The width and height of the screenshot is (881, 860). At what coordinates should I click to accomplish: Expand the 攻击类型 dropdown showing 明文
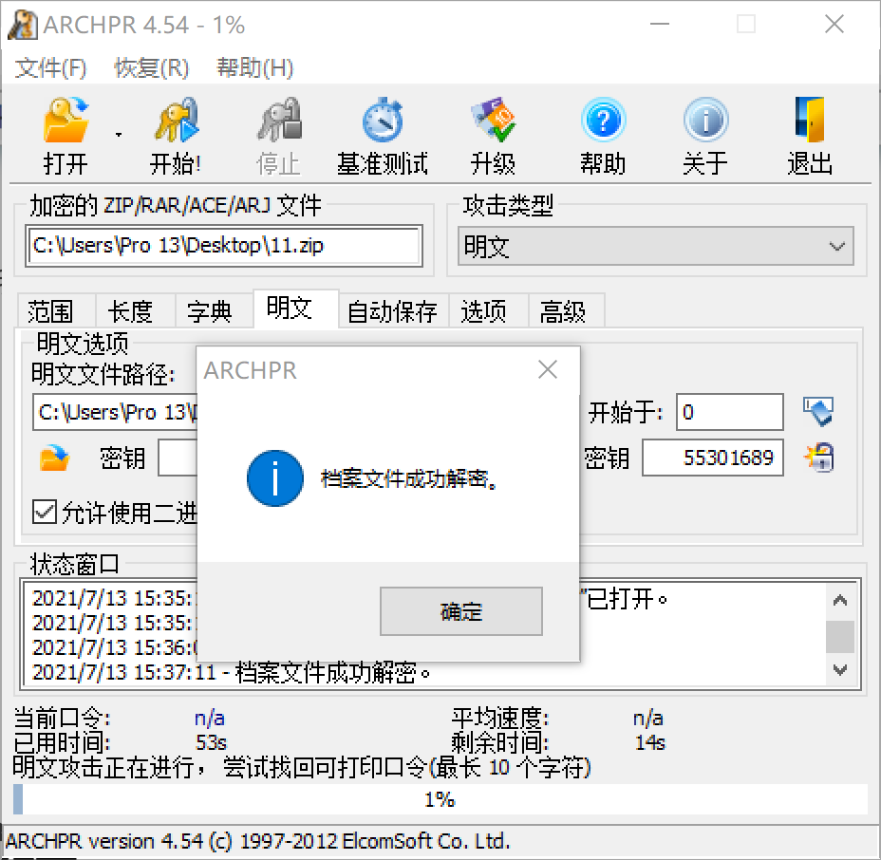656,246
